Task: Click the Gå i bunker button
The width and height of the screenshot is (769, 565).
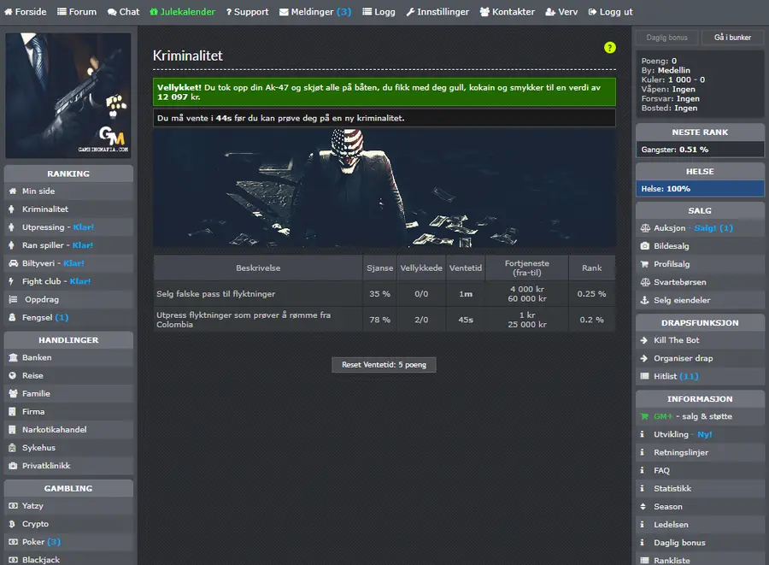Action: coord(732,38)
